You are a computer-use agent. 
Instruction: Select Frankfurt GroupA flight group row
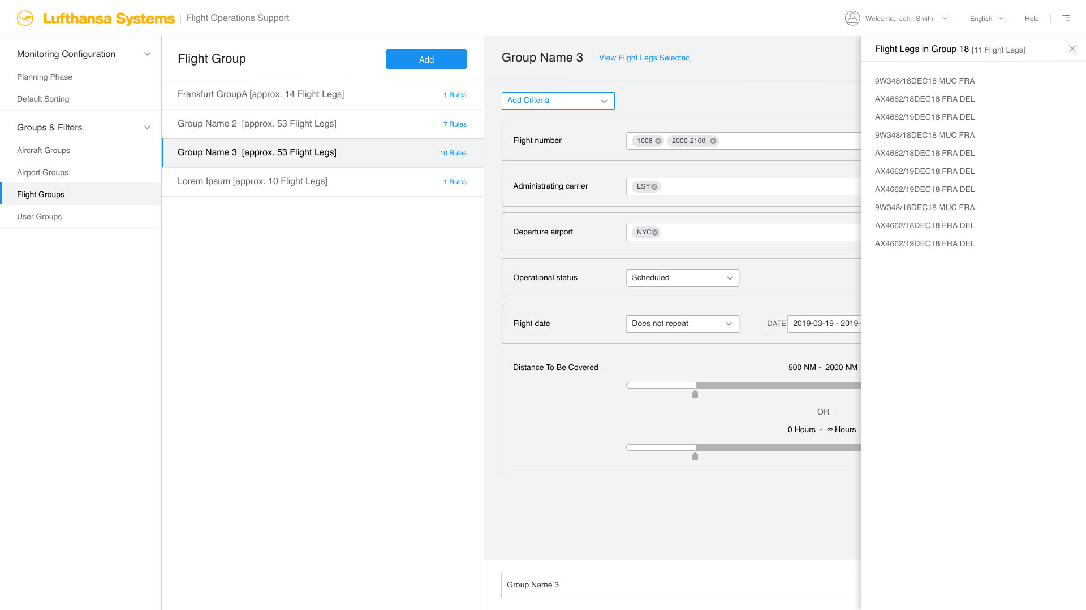322,95
